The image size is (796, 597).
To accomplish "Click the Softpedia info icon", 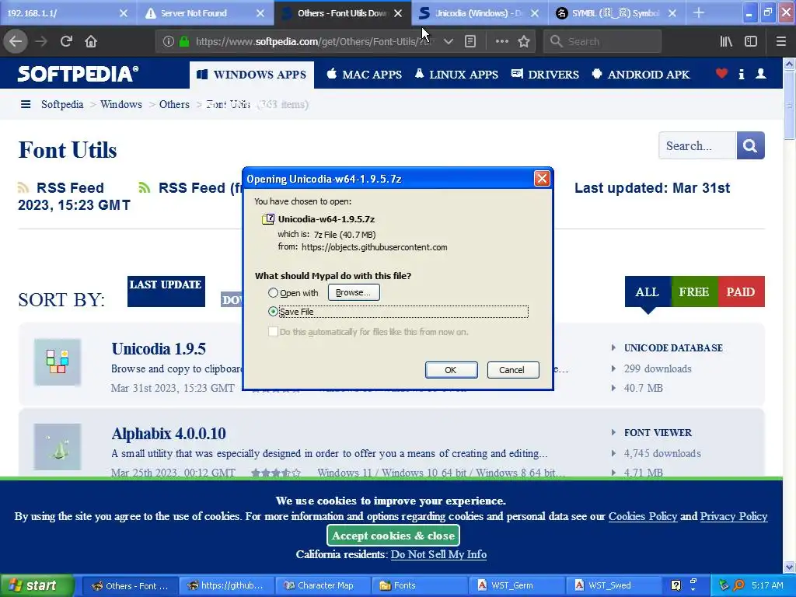I will coord(741,74).
